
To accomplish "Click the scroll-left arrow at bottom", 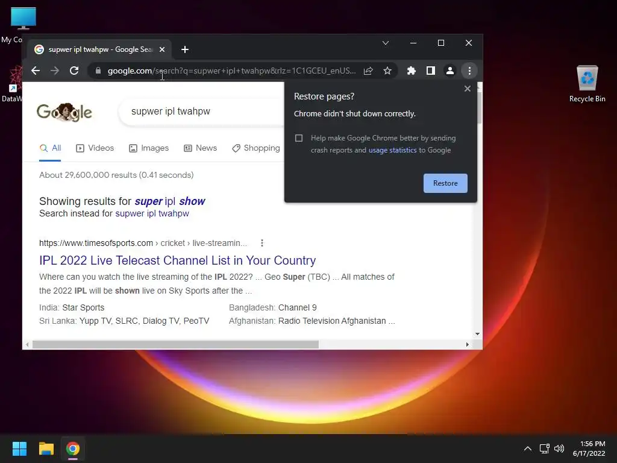I will tap(27, 344).
